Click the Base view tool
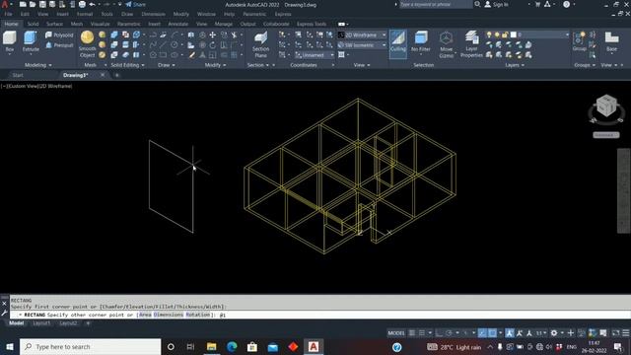This screenshot has height=355, width=631. (611, 41)
